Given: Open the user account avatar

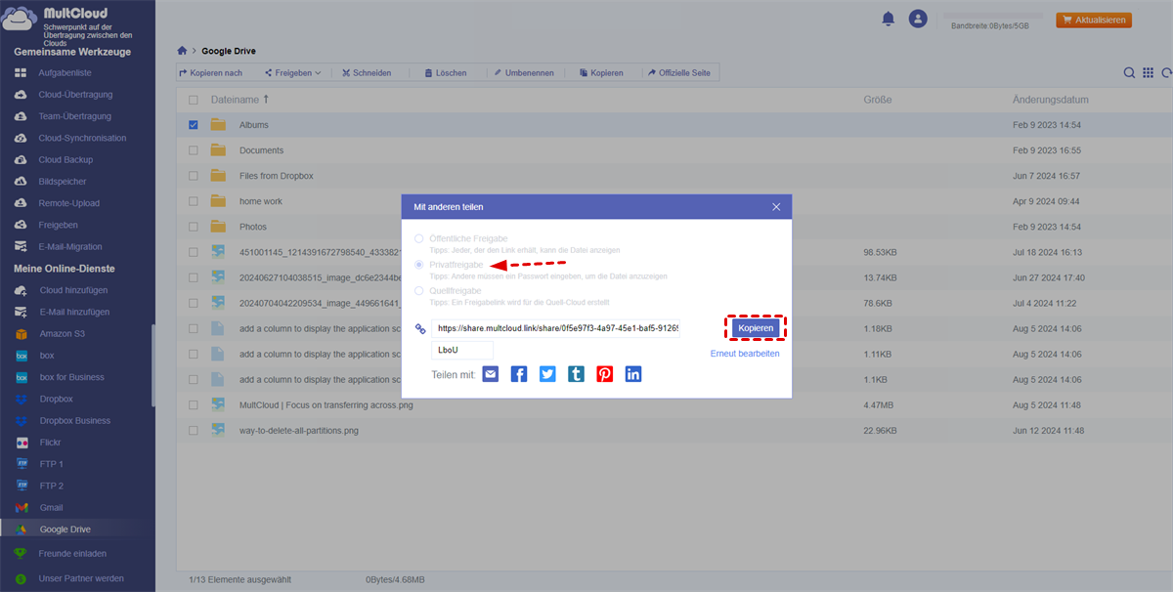Looking at the screenshot, I should pos(918,19).
